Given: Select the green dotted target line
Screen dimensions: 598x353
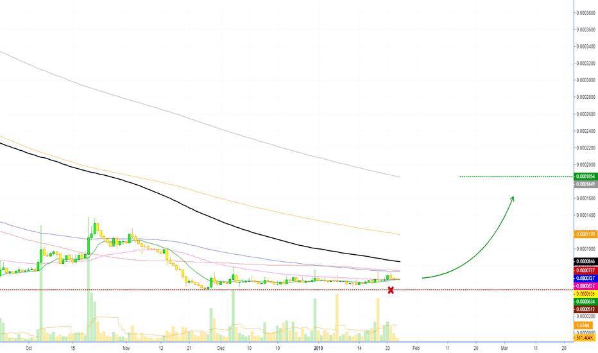Looking at the screenshot, I should point(517,176).
